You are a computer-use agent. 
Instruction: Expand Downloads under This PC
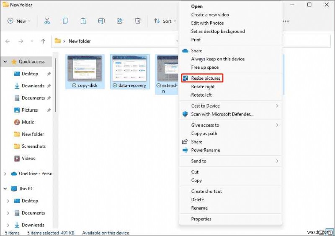tap(8, 225)
